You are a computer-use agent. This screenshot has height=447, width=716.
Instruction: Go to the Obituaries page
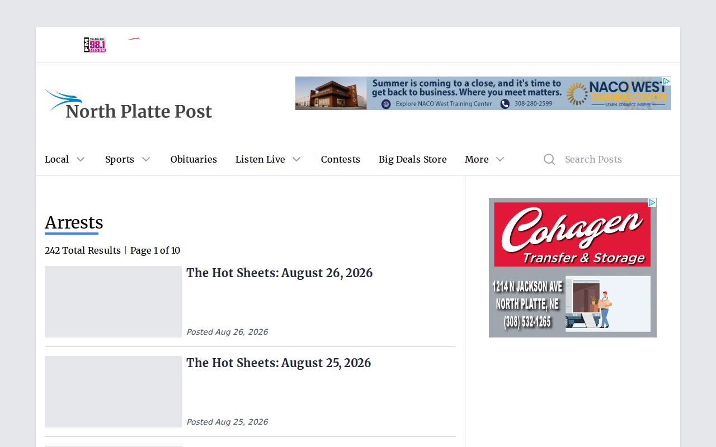point(194,159)
